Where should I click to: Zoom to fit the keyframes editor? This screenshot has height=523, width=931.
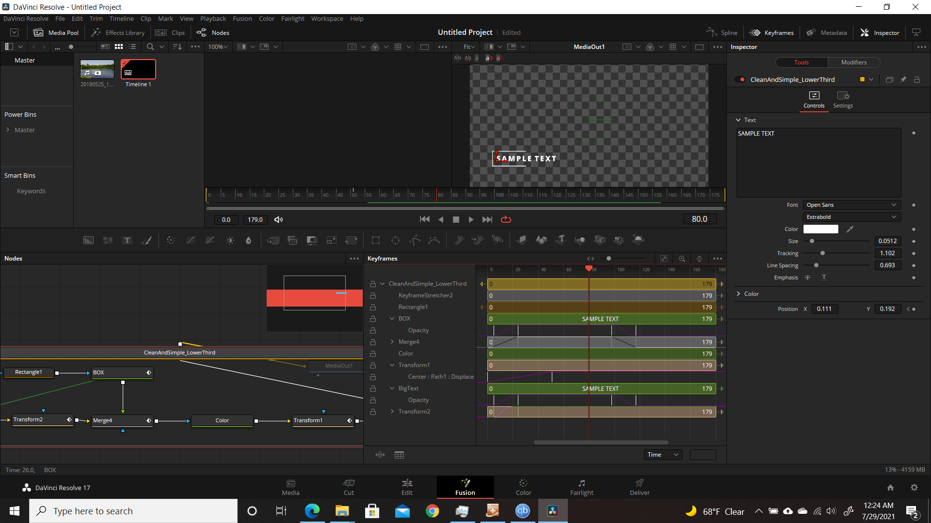coord(664,259)
